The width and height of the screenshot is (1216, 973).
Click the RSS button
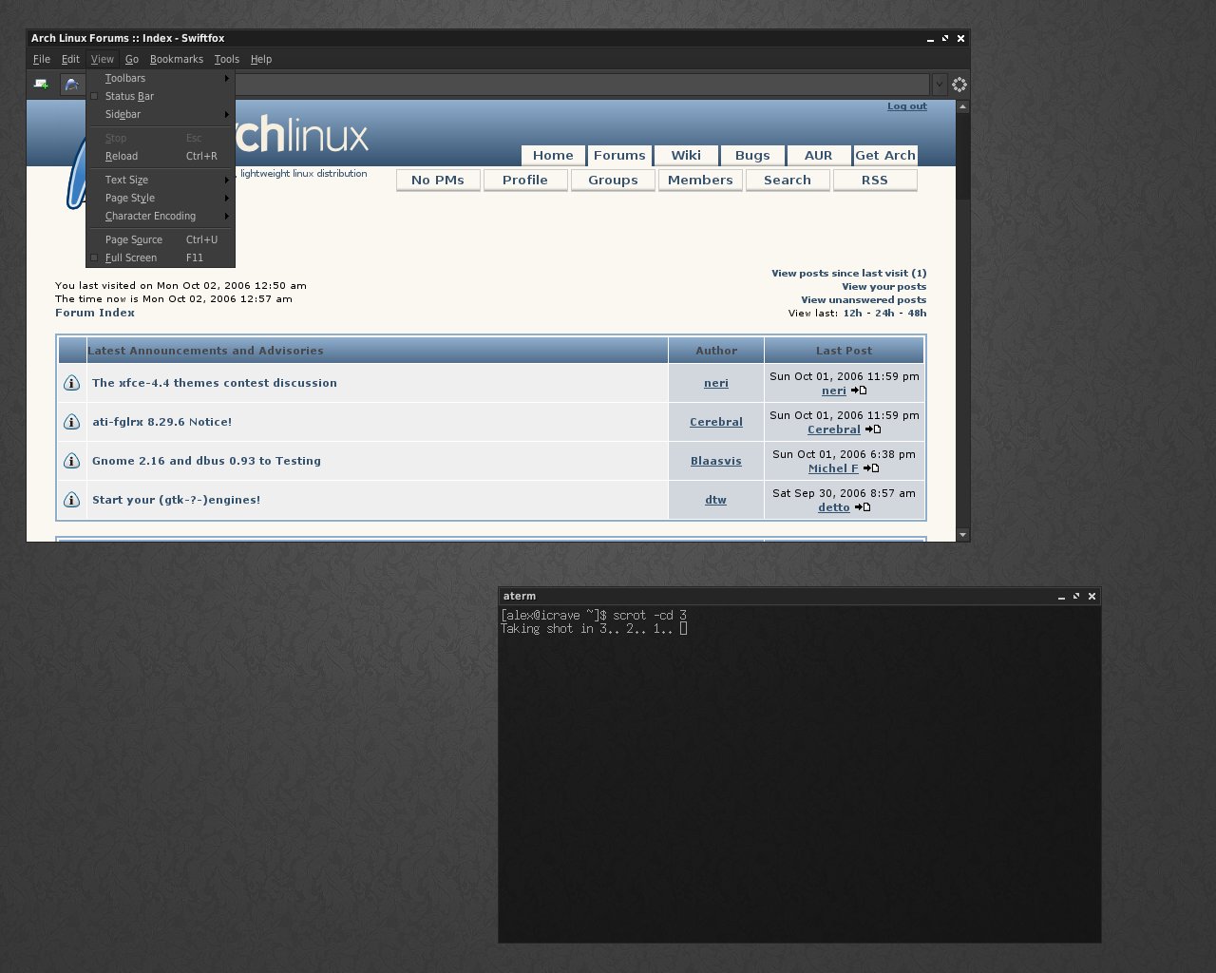(x=875, y=180)
